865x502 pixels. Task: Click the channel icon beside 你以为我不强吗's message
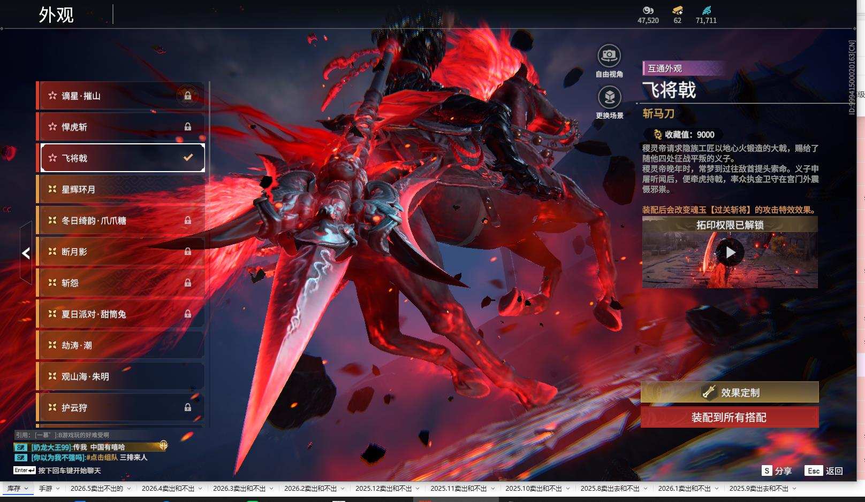point(21,458)
